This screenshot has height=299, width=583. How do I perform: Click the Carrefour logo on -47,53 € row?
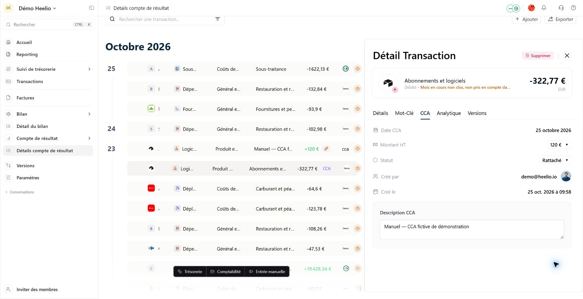click(x=151, y=248)
